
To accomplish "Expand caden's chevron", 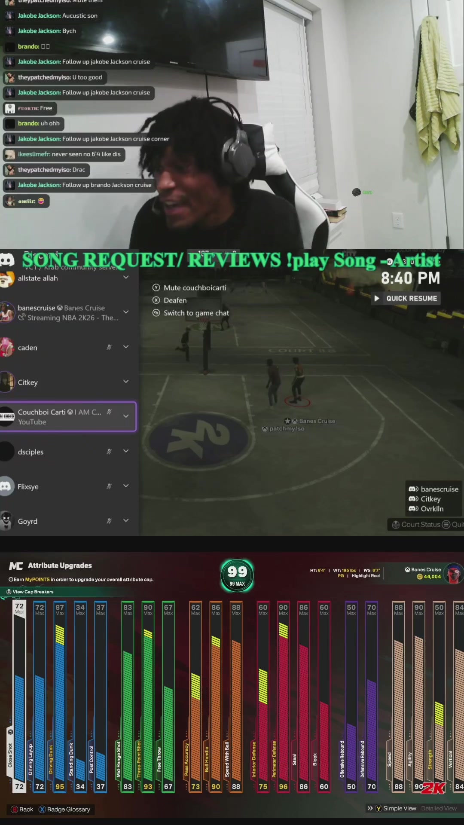I will click(126, 347).
